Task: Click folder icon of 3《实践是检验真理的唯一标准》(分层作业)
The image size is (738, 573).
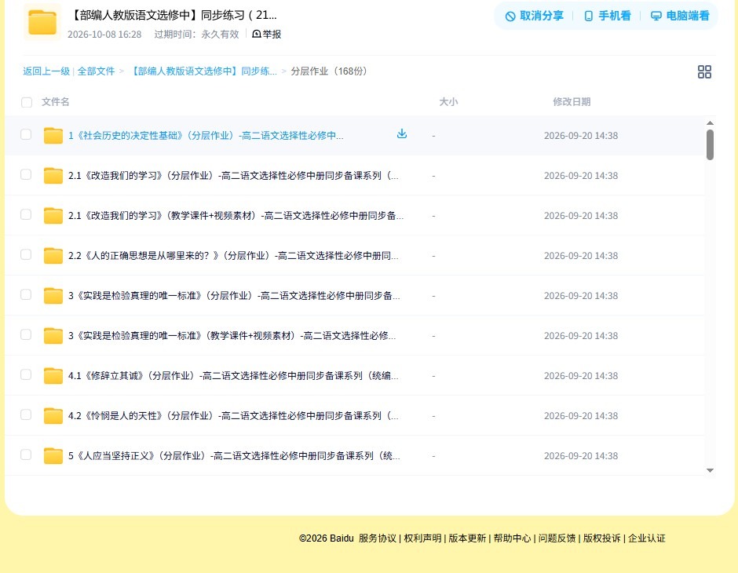Action: (53, 295)
